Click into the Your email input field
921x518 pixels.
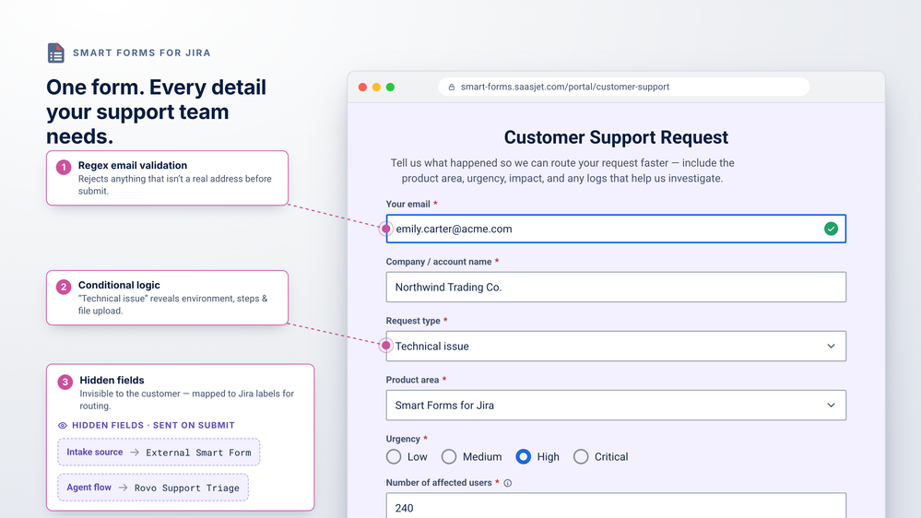(616, 230)
